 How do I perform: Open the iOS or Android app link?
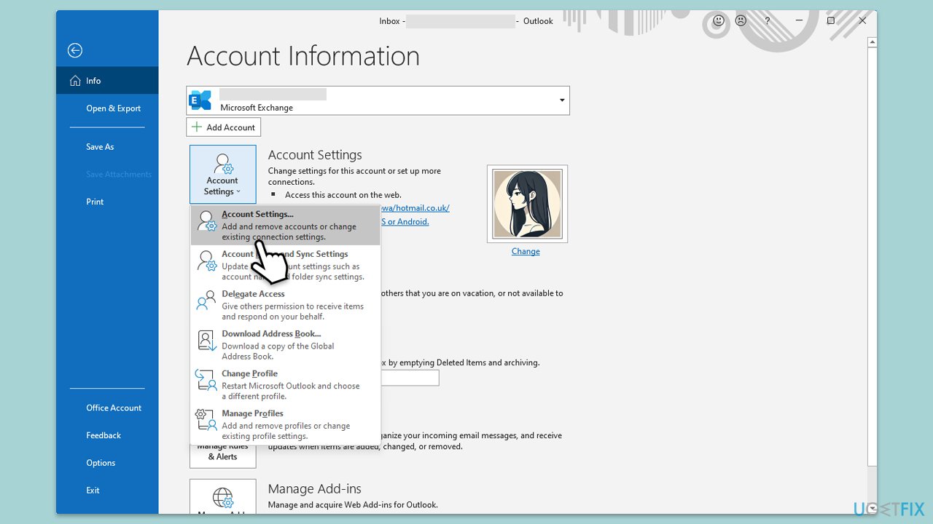(x=405, y=221)
